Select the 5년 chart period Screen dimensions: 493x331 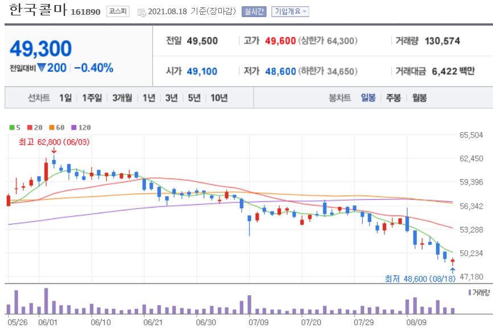click(194, 98)
